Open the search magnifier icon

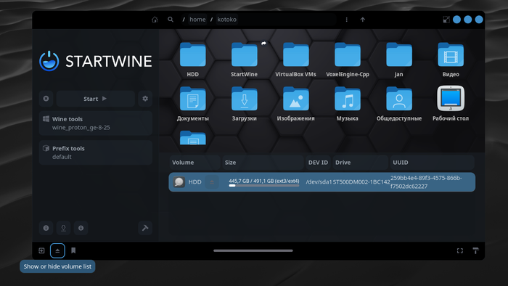[x=171, y=20]
